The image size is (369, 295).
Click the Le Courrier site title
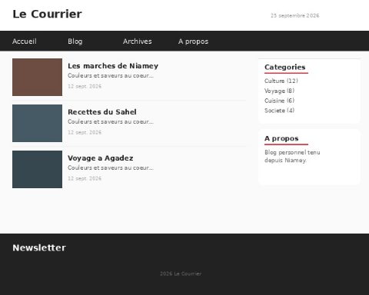48,14
